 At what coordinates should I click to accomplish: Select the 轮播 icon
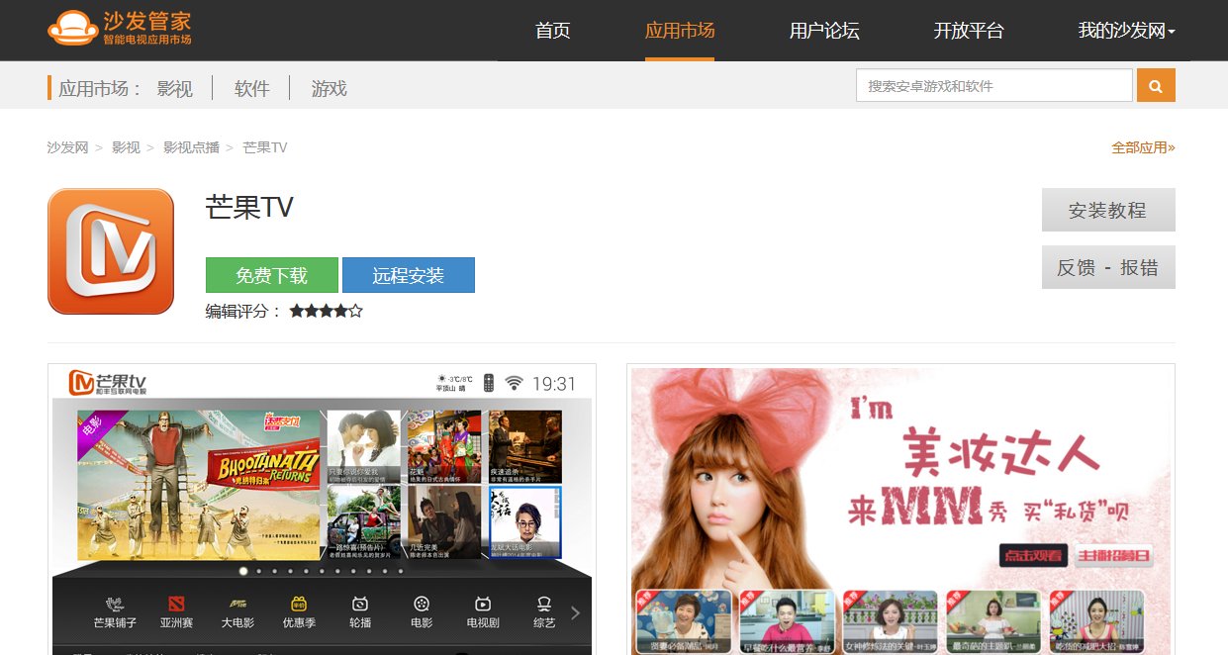[360, 604]
